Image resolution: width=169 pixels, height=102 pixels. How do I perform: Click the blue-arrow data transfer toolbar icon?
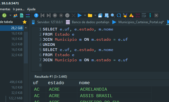click(x=28, y=15)
